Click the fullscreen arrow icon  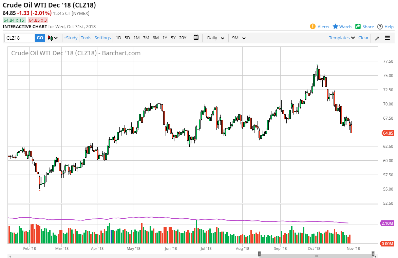tap(377, 38)
